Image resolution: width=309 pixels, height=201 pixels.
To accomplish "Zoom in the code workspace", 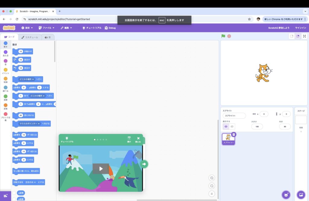I will pyautogui.click(x=212, y=178).
